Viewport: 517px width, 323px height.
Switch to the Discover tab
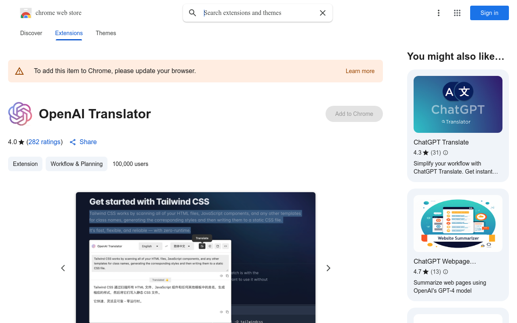click(x=31, y=33)
